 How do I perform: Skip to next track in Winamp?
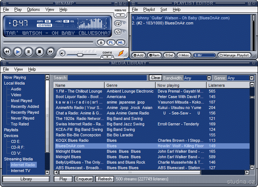point(50,52)
